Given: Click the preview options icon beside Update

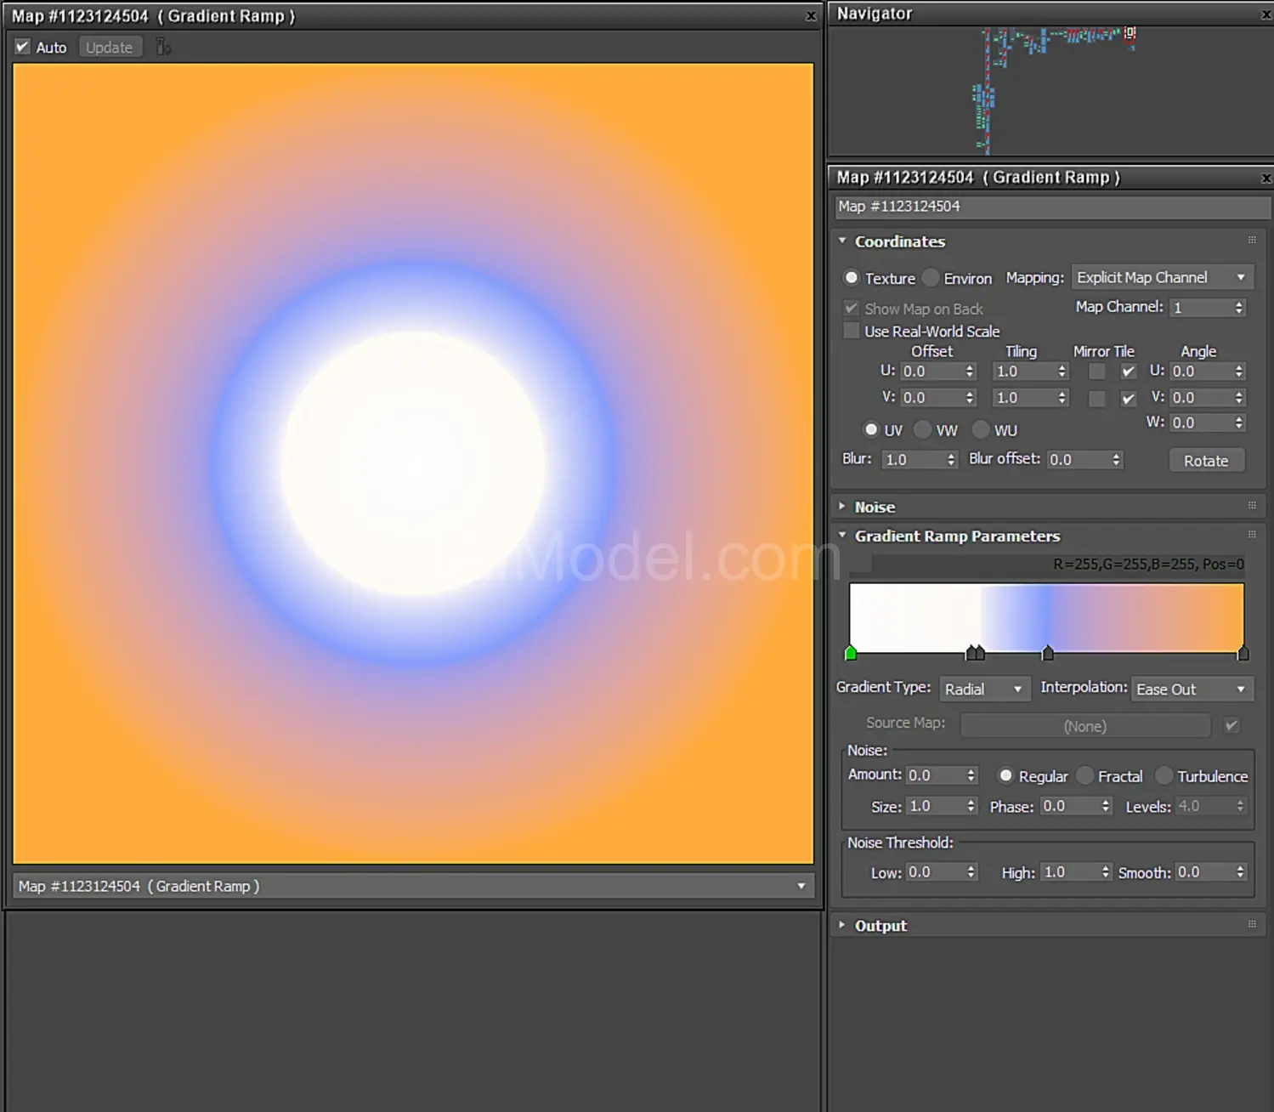Looking at the screenshot, I should coord(163,48).
